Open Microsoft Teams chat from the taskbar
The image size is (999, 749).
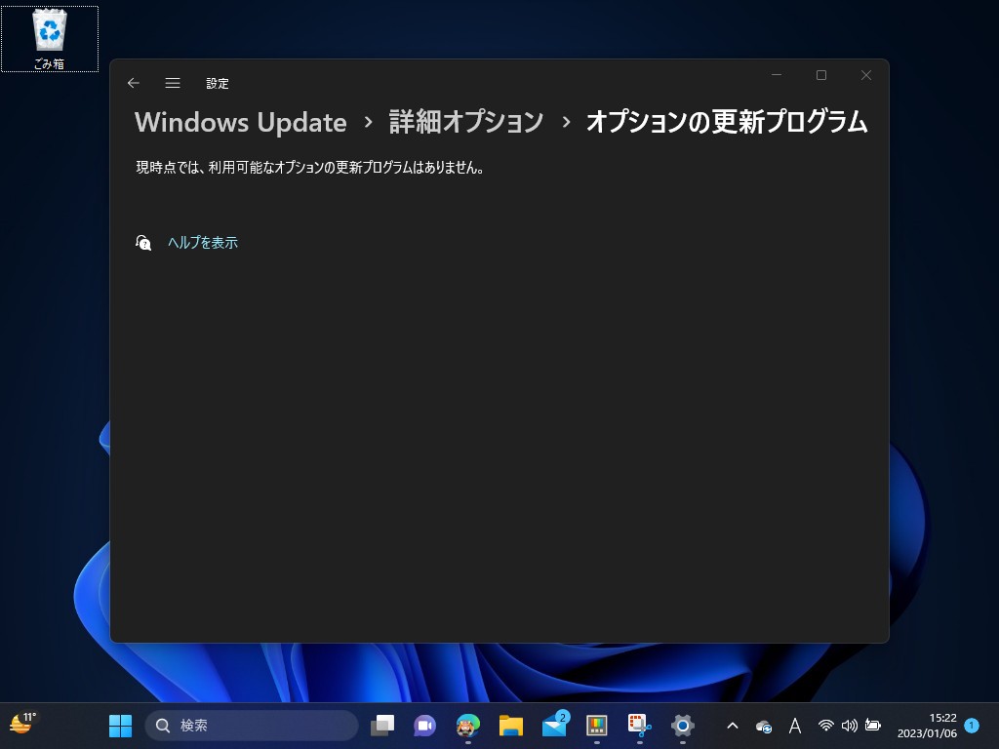point(423,726)
